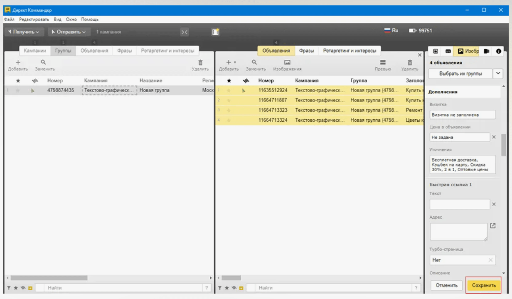Toggle star on ad 11664711807

click(229, 100)
